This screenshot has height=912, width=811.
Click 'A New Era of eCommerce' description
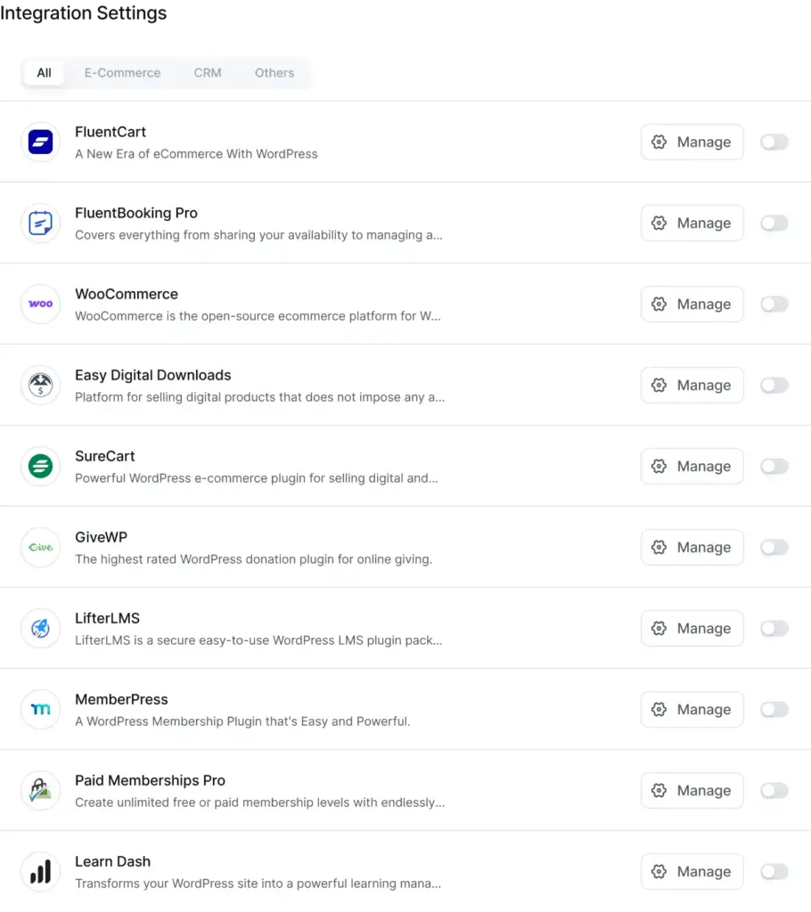[x=196, y=154]
